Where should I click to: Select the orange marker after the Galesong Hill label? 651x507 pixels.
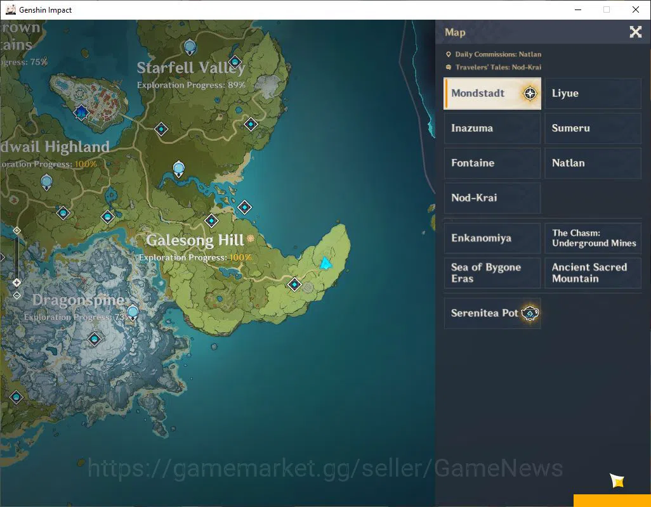251,238
